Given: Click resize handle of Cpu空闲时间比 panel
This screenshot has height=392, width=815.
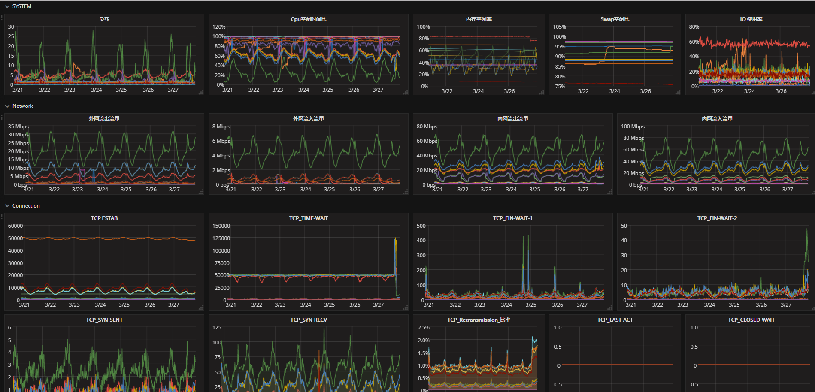Looking at the screenshot, I should point(406,93).
